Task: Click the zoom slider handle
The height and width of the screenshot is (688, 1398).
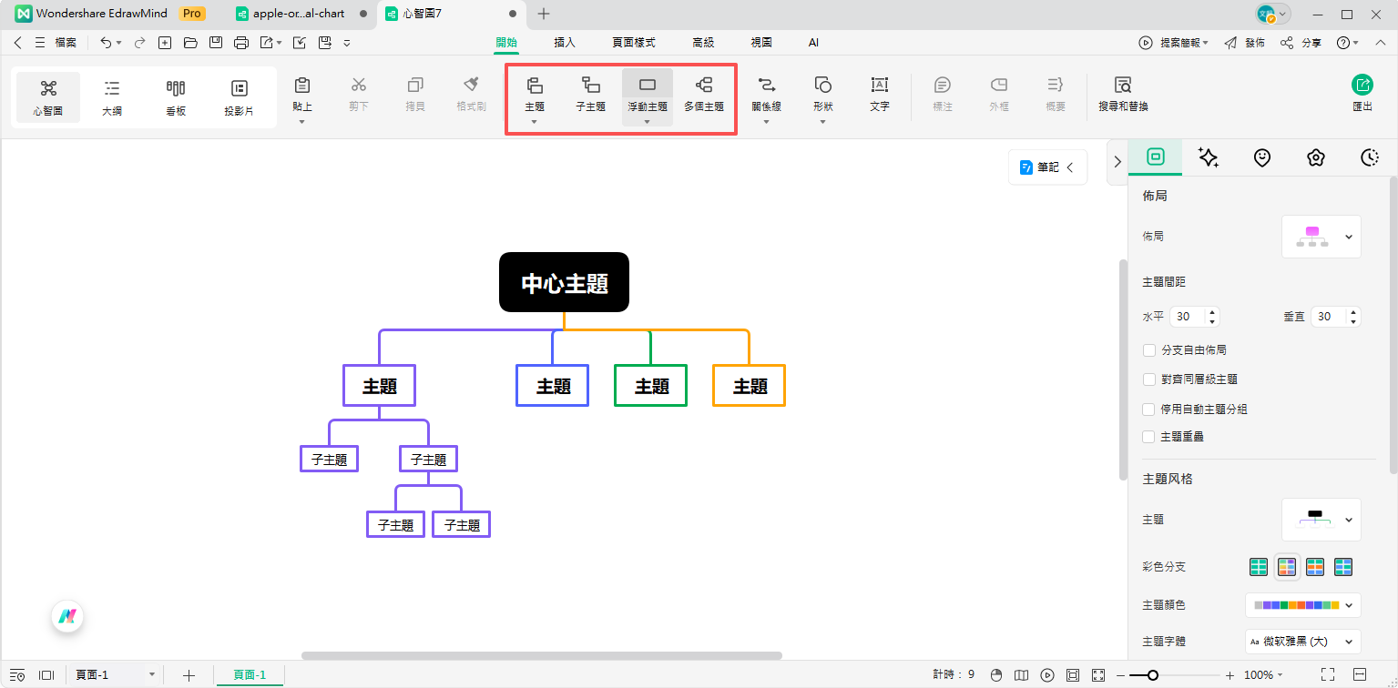Action: click(x=1153, y=675)
